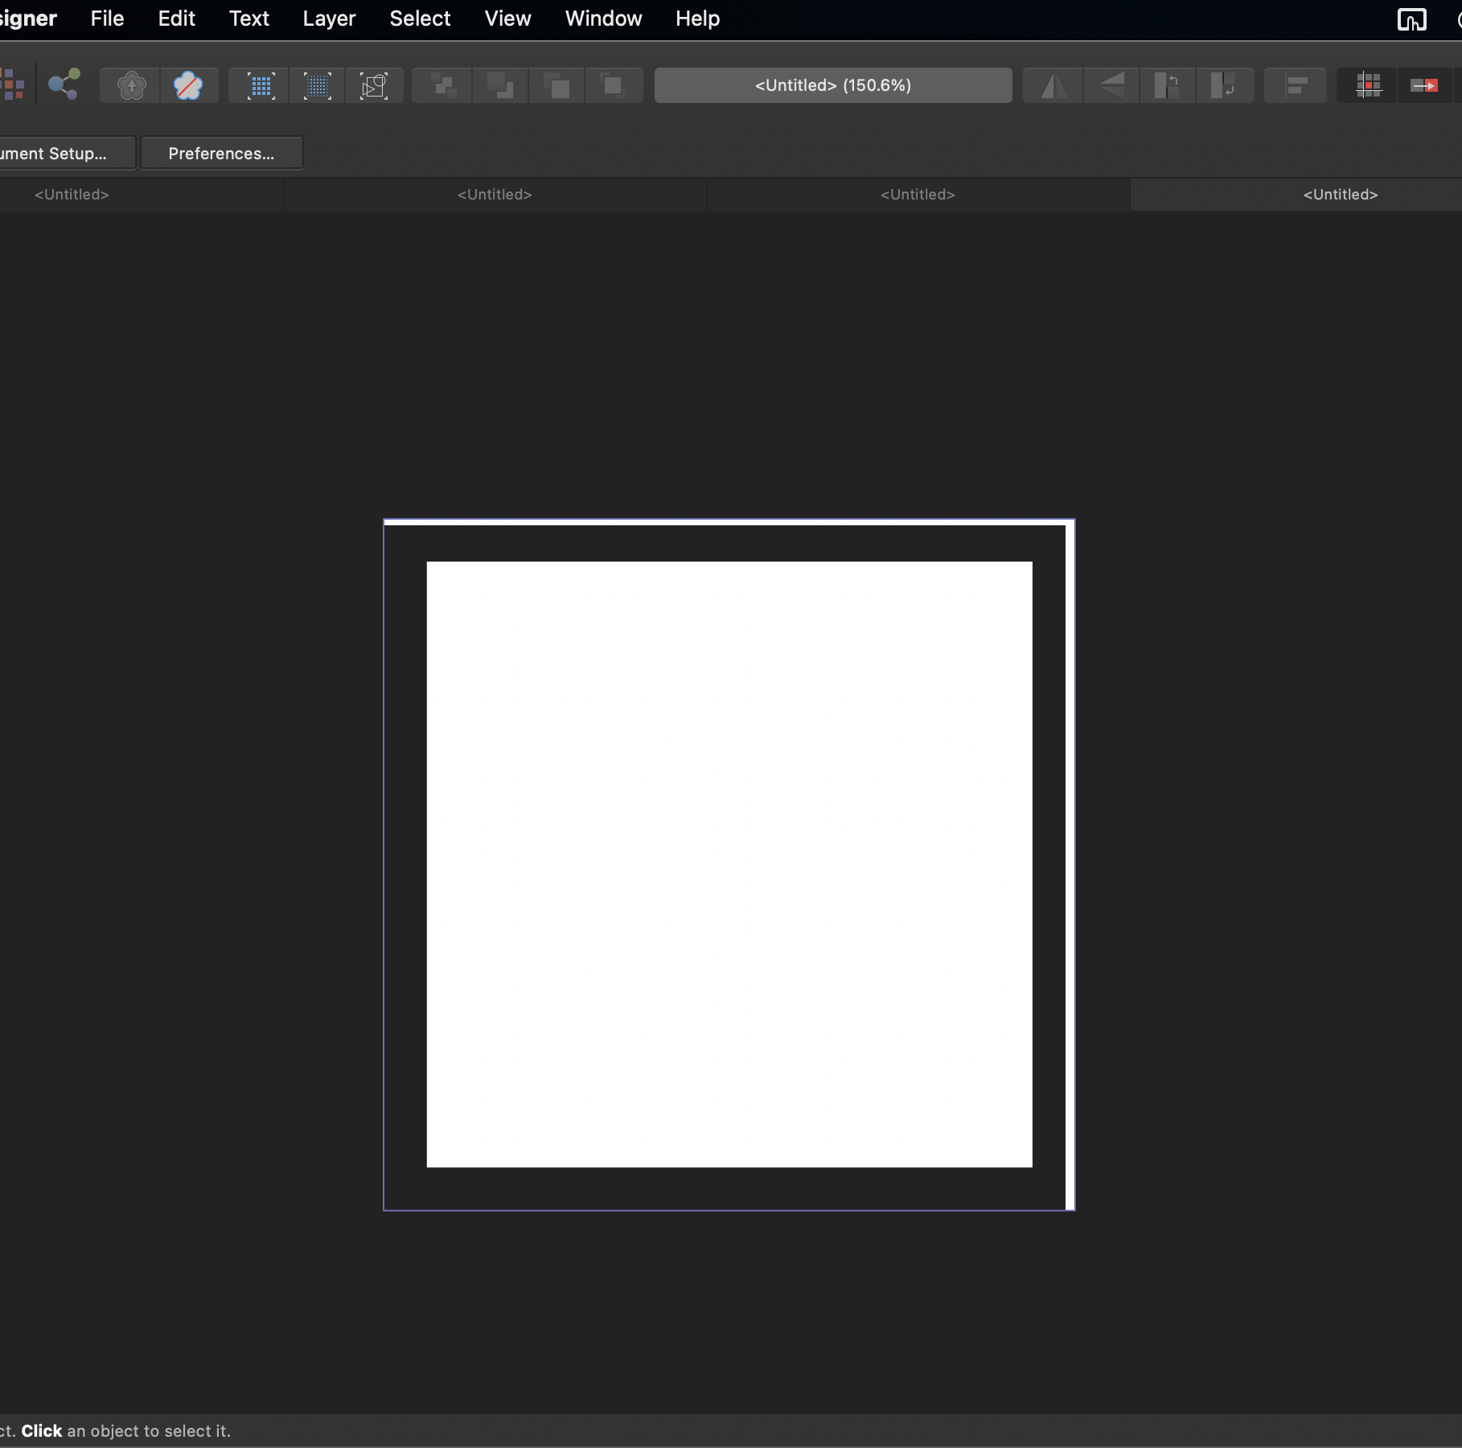Click the persona squares icon at left edge
The height and width of the screenshot is (1448, 1462).
pyautogui.click(x=12, y=84)
